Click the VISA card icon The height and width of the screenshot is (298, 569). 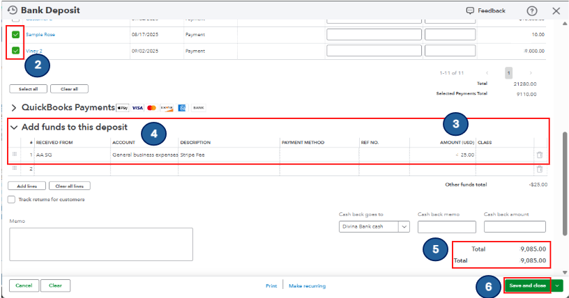point(137,108)
